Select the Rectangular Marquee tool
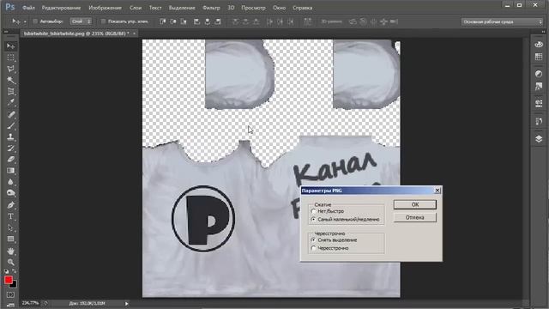549x309 pixels. (10, 58)
